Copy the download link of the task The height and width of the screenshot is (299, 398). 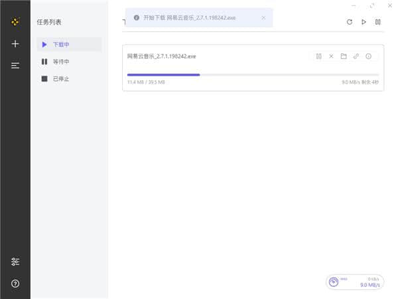point(356,56)
